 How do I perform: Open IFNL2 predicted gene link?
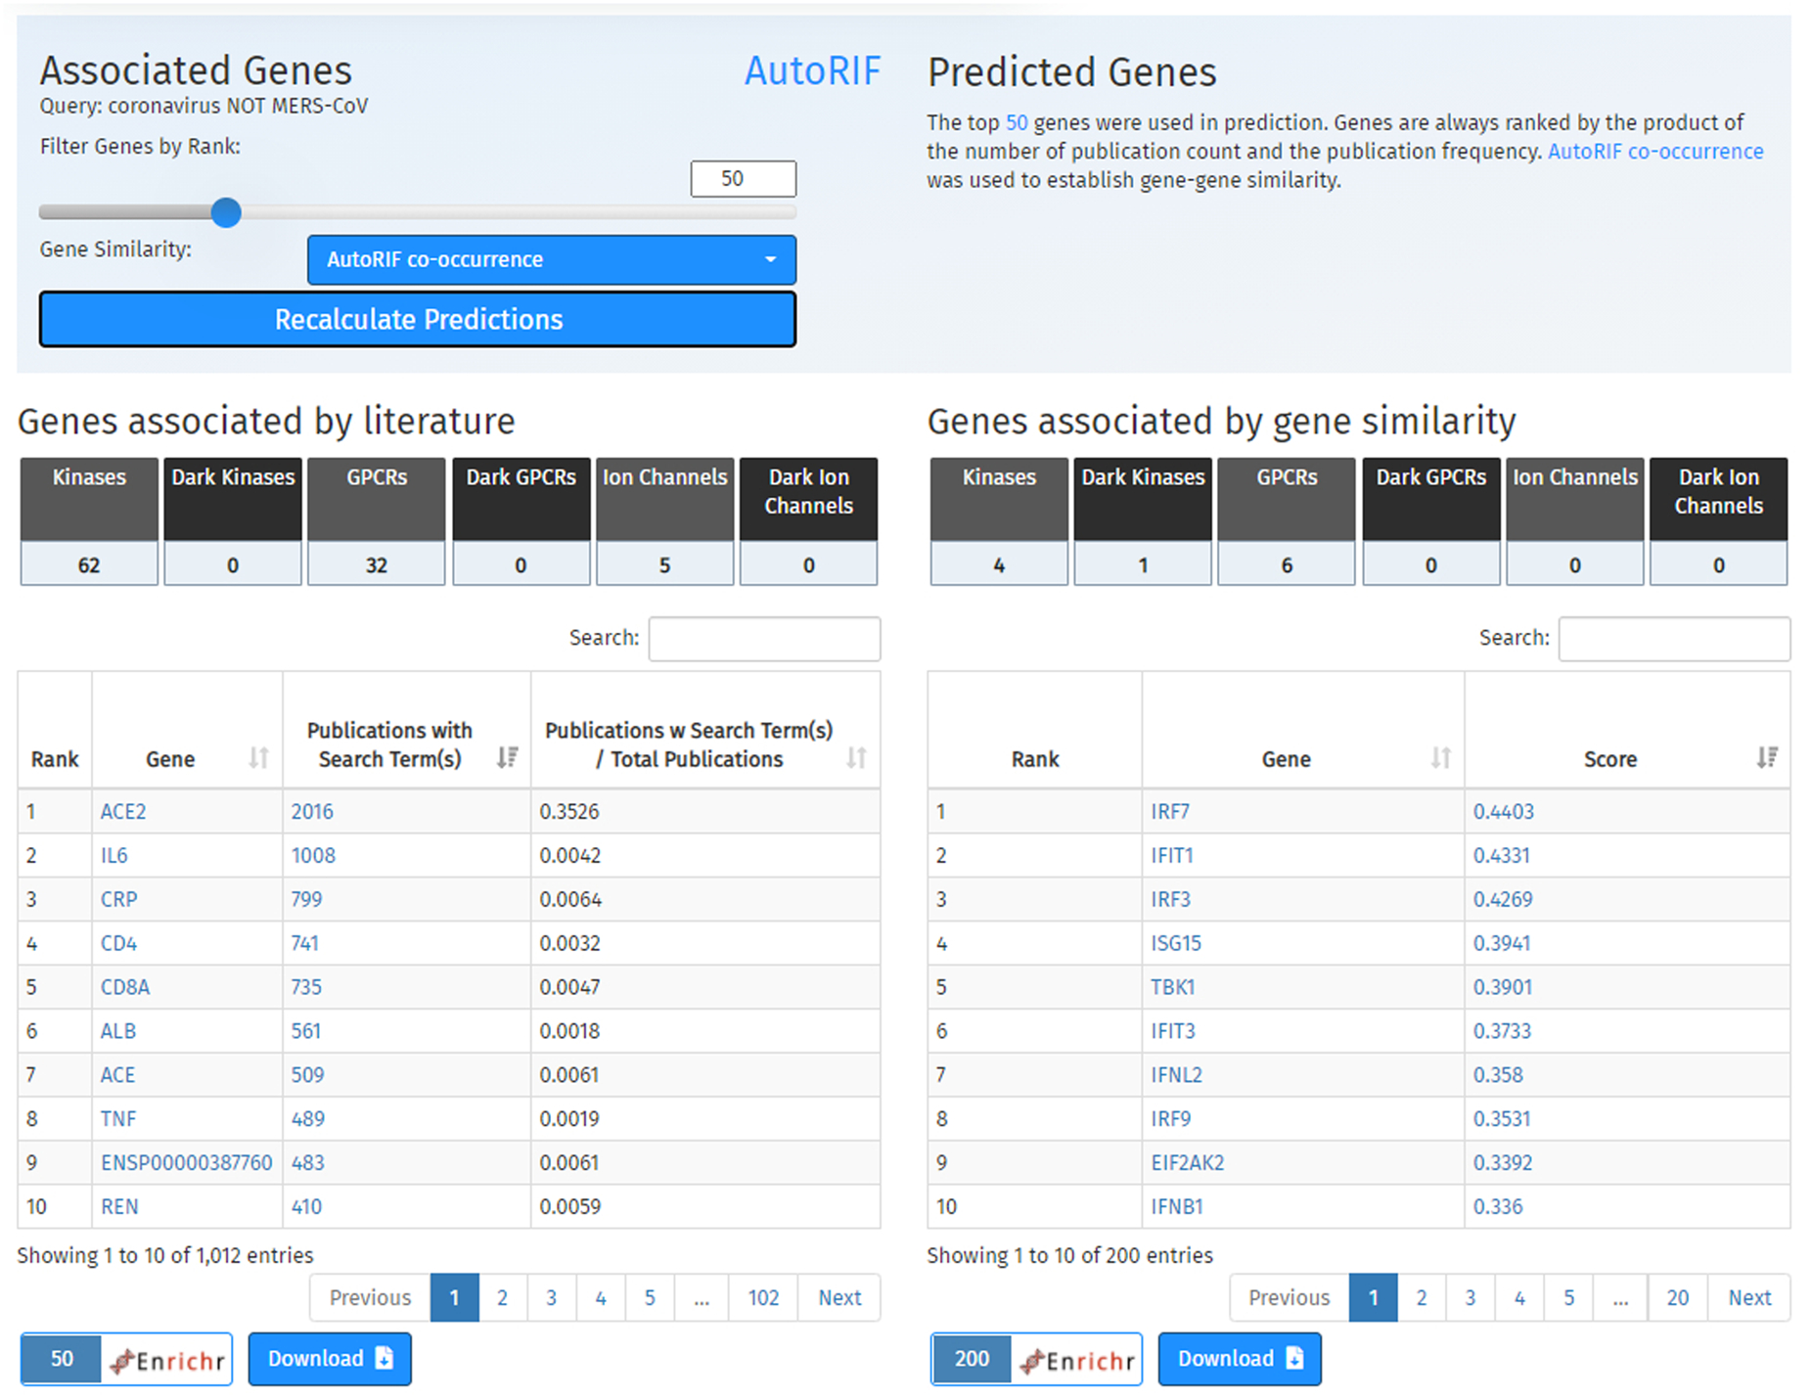(1177, 1075)
